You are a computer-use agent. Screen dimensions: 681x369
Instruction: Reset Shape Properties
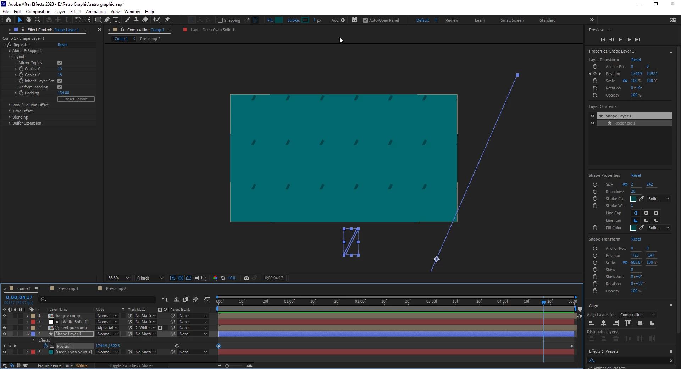point(636,175)
